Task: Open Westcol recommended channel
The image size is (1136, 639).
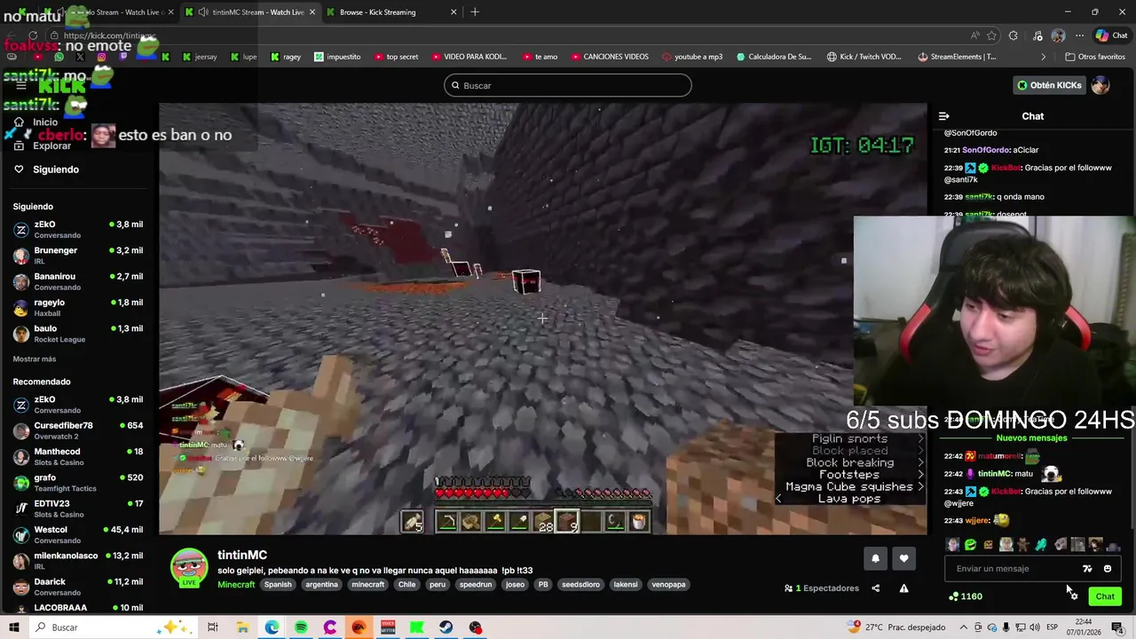Action: click(78, 534)
